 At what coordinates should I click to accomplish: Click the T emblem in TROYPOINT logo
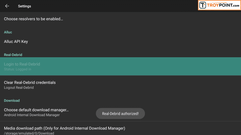pyautogui.click(x=202, y=5)
